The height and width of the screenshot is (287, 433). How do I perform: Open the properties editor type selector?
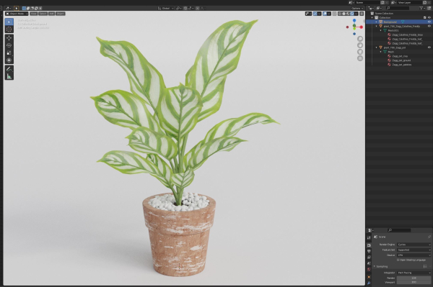371,230
